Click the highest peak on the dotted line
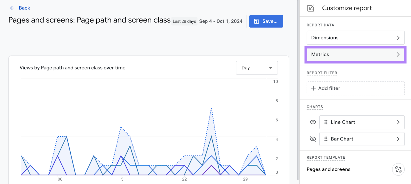This screenshot has height=184, width=411. coord(211,108)
